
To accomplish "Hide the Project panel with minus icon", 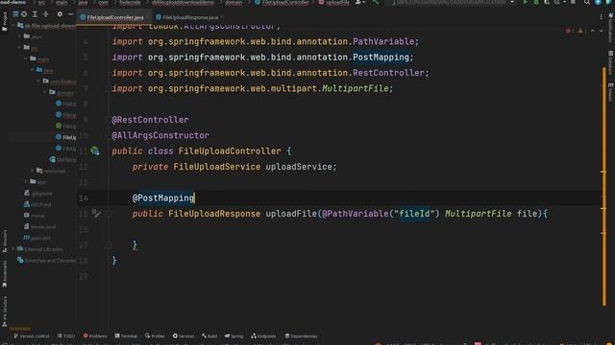I will 70,14.
